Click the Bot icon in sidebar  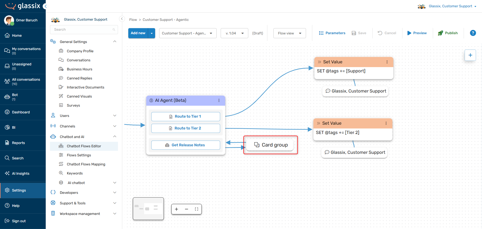click(x=7, y=97)
